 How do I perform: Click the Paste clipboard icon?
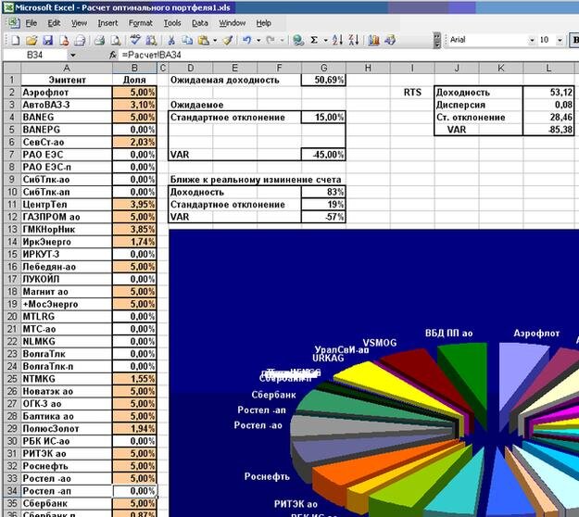pos(204,40)
